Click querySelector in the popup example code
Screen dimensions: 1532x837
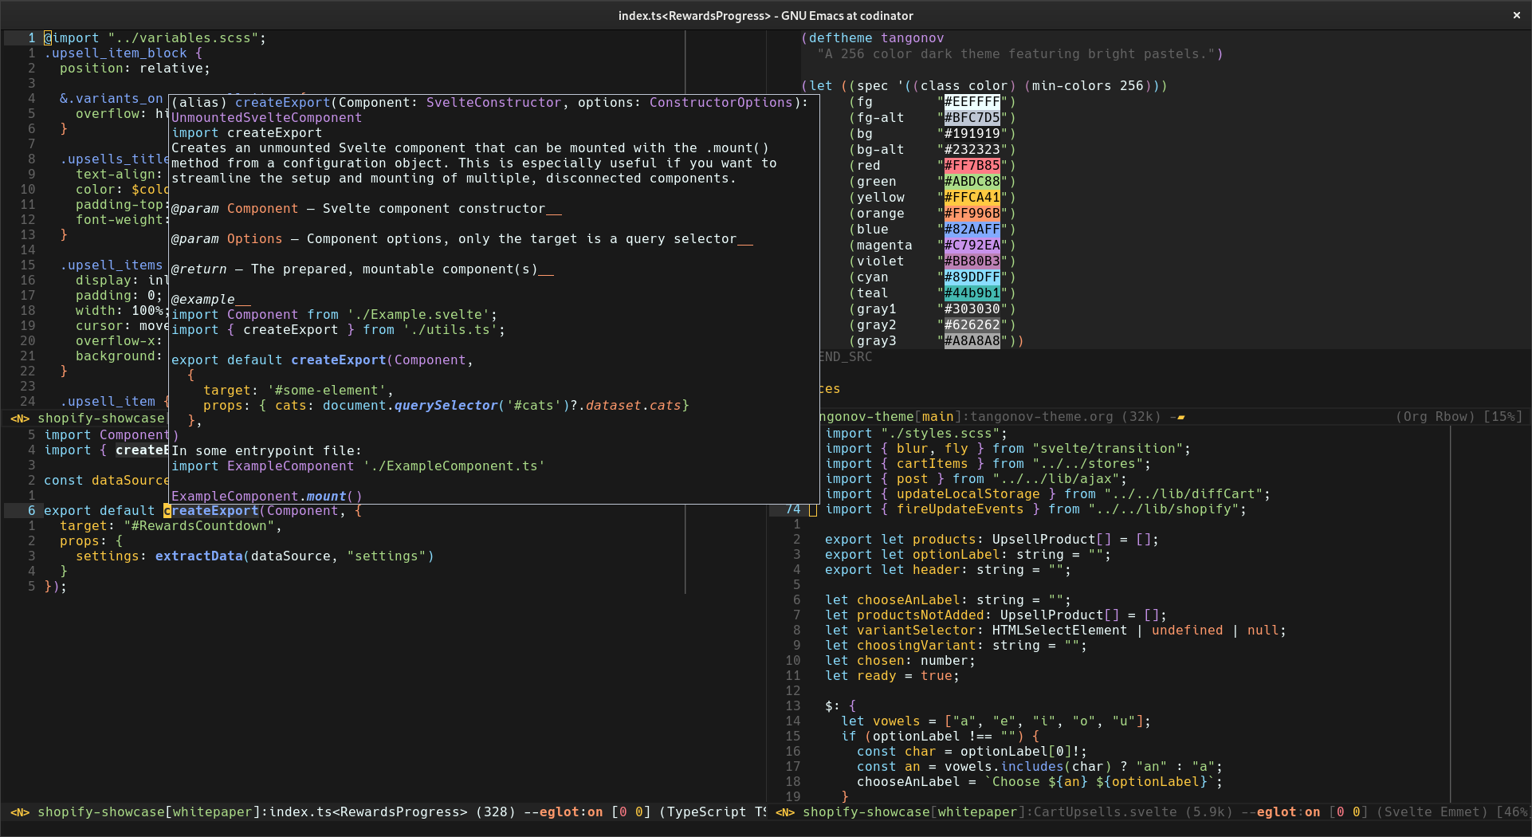point(446,406)
